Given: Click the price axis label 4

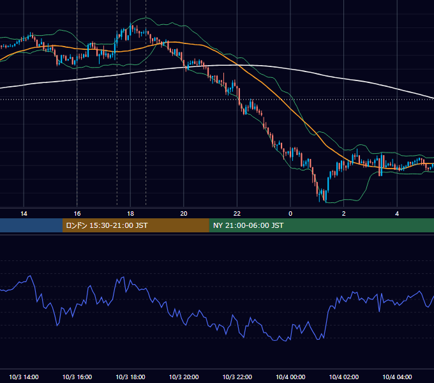Looking at the screenshot, I should coord(397,214).
